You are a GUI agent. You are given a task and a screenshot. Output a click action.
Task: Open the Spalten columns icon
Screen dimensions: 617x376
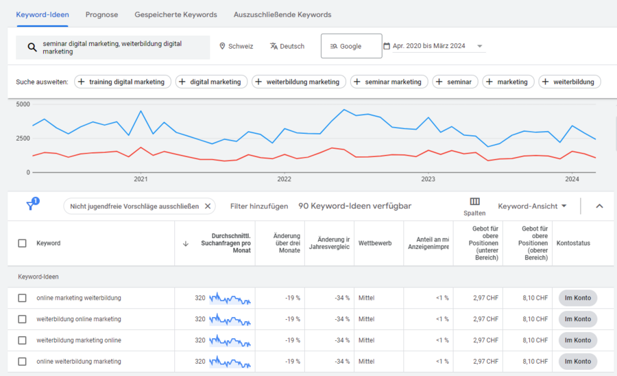pos(474,202)
